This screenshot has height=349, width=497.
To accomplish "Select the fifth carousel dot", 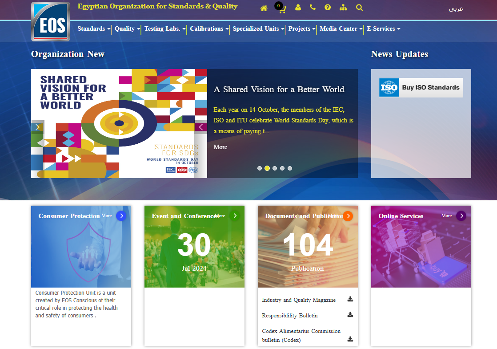I will 290,168.
